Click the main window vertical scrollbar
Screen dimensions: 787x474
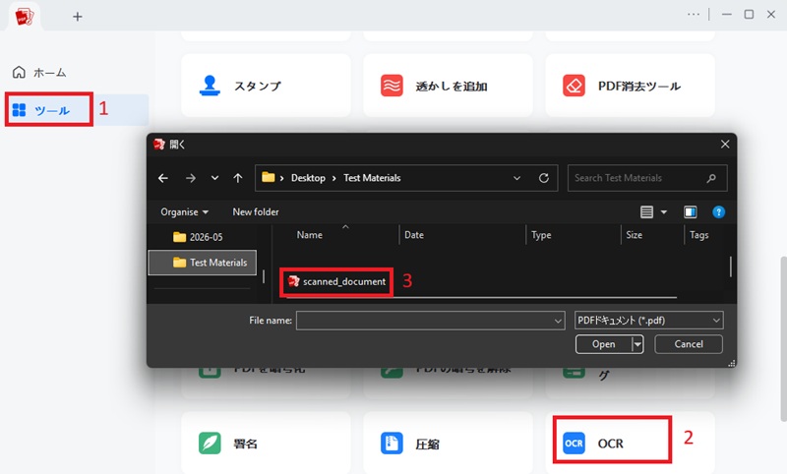(783, 339)
